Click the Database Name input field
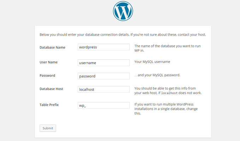240x141 pixels. (x=104, y=47)
